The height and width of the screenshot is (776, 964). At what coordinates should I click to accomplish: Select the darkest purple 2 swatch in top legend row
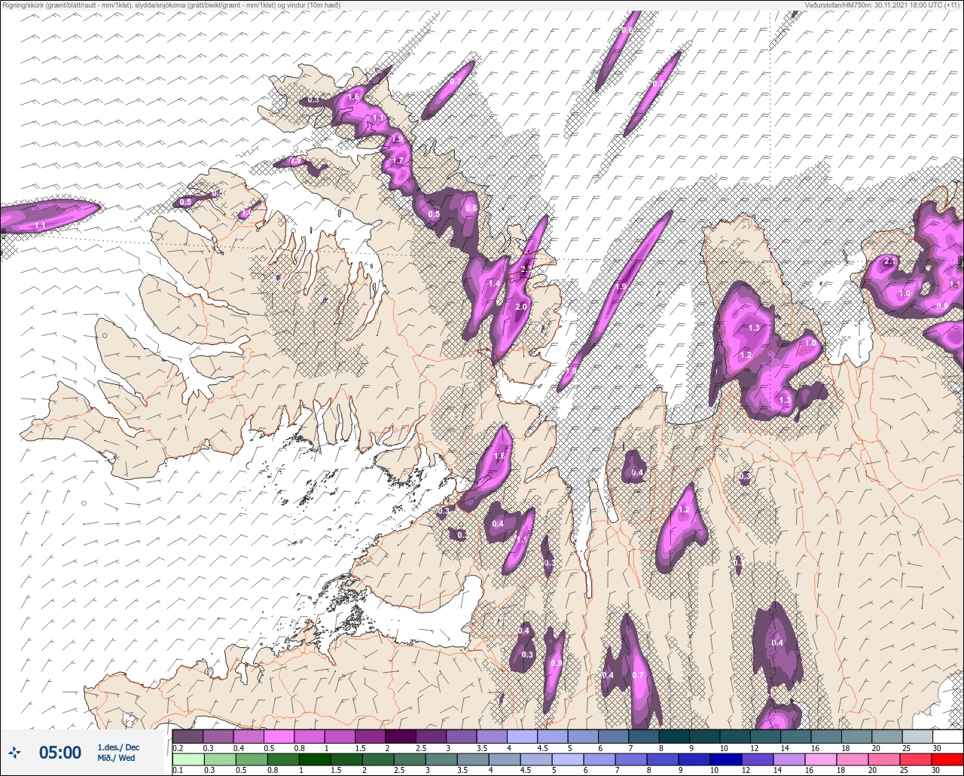[400, 736]
